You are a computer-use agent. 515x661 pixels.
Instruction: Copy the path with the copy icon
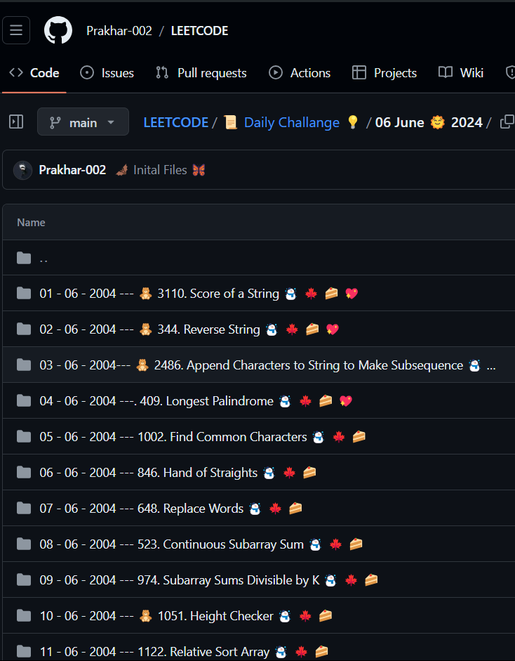click(507, 122)
